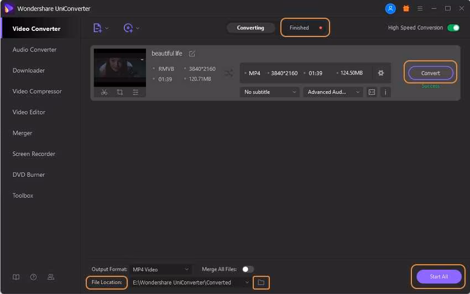The height and width of the screenshot is (294, 470).
Task: Click the gift box icon
Action: pos(406,9)
